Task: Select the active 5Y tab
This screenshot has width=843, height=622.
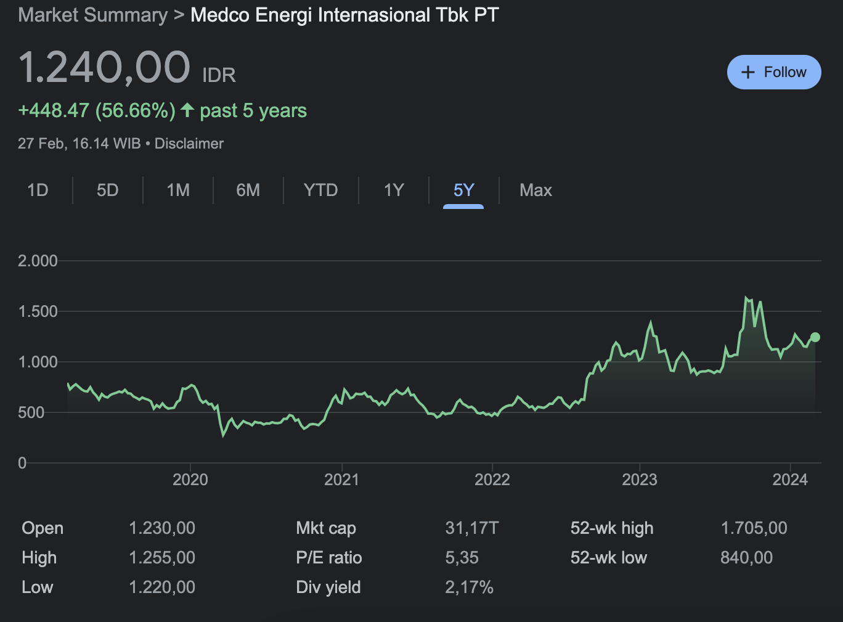Action: [x=463, y=190]
